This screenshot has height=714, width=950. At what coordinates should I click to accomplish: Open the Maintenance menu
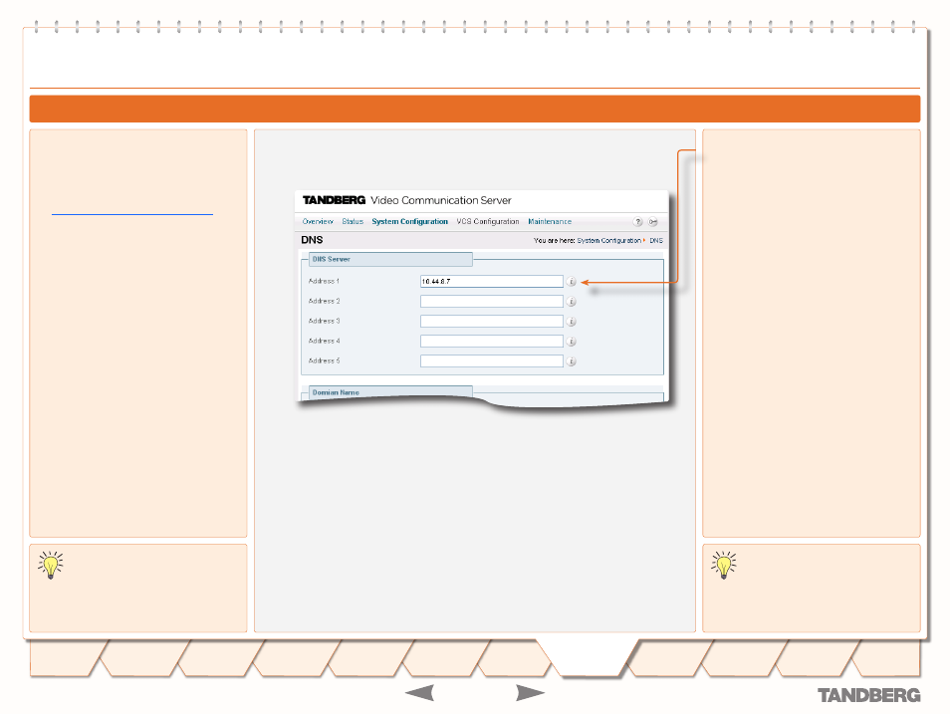[550, 222]
